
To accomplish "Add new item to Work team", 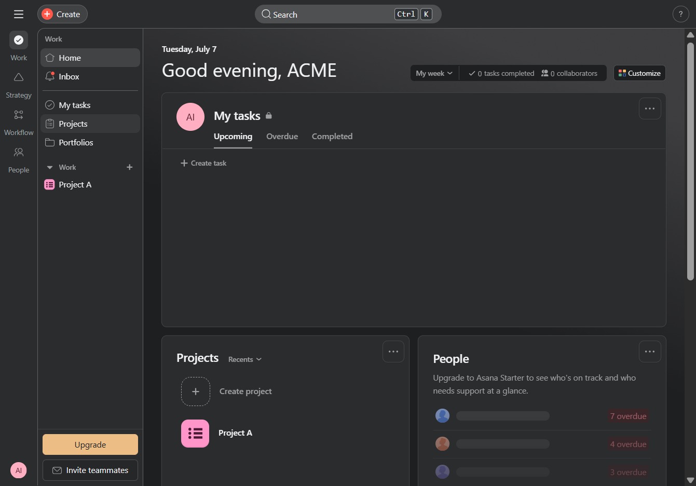I will 130,167.
